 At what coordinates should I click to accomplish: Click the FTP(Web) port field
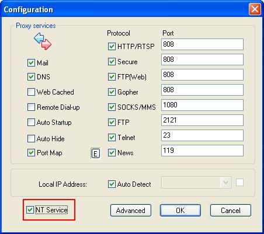(202, 75)
